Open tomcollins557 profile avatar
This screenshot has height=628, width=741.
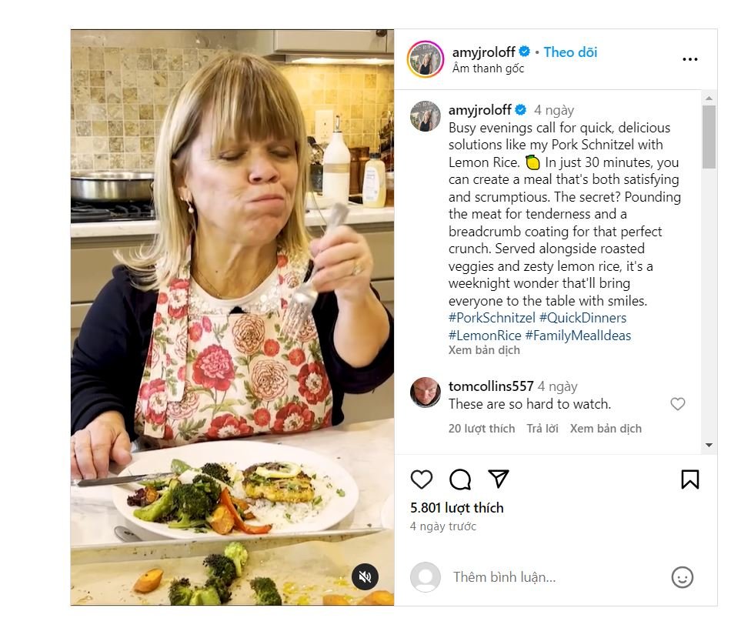click(426, 392)
